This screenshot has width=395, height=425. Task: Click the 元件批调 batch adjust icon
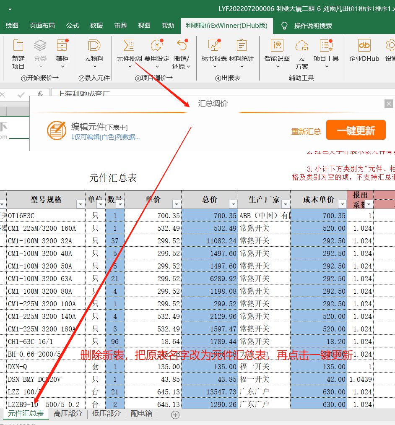pos(129,45)
